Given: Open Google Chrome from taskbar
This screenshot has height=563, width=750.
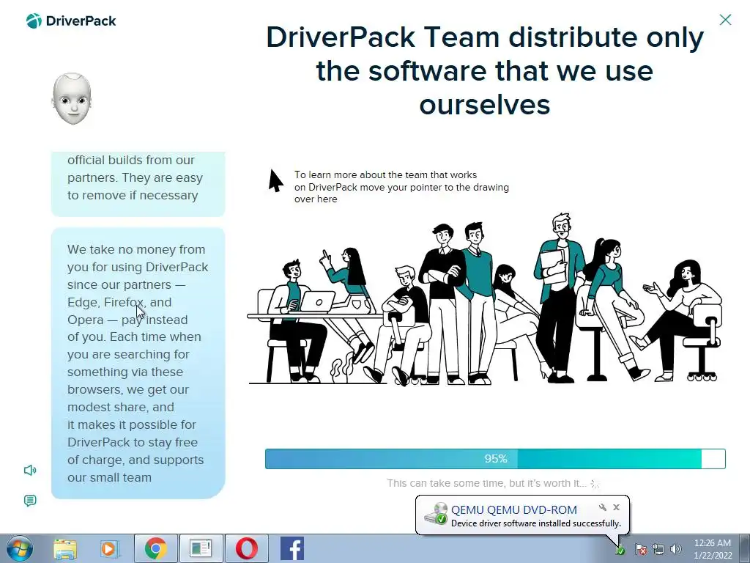Looking at the screenshot, I should [x=155, y=548].
